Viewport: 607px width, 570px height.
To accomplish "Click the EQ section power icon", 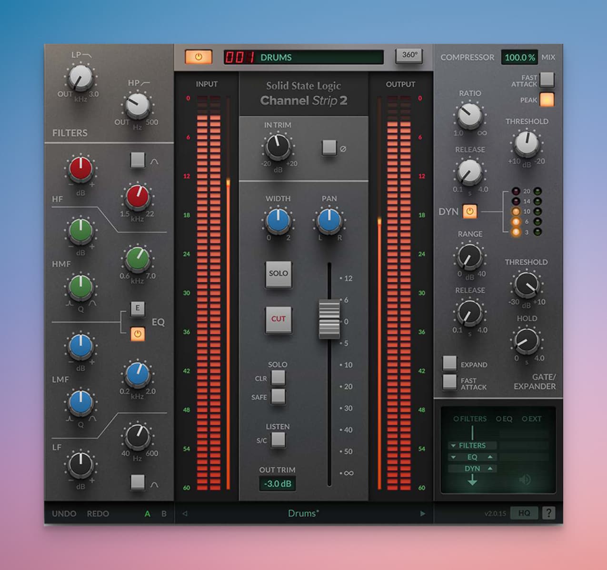I will 138,334.
